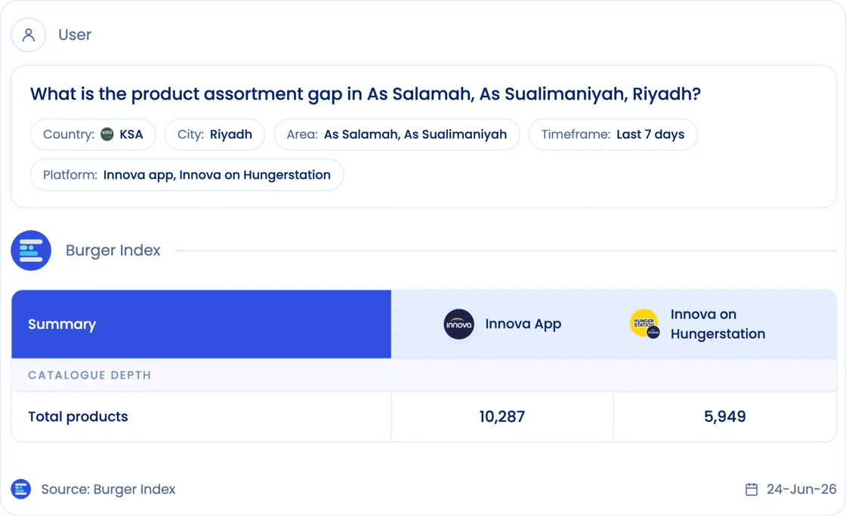Click the Hungerstation Innova logo
This screenshot has height=516, width=846.
click(645, 324)
